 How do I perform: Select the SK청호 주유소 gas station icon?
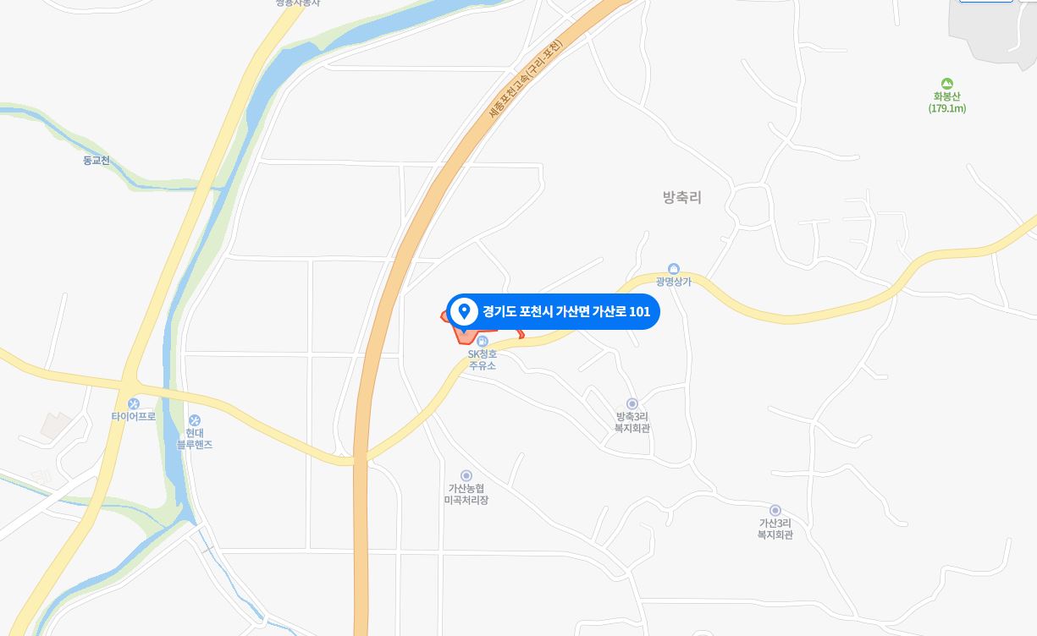click(483, 342)
